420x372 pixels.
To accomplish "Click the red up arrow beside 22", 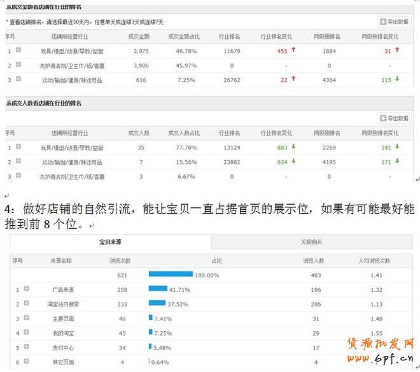I will point(293,79).
